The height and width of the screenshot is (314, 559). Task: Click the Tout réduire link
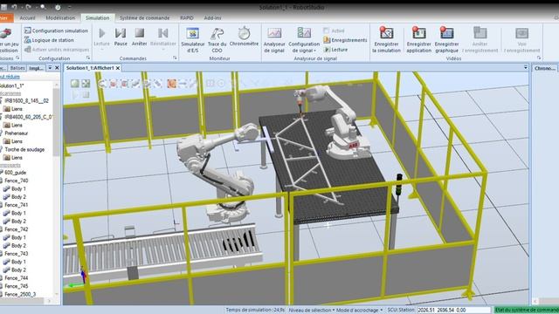pyautogui.click(x=10, y=77)
